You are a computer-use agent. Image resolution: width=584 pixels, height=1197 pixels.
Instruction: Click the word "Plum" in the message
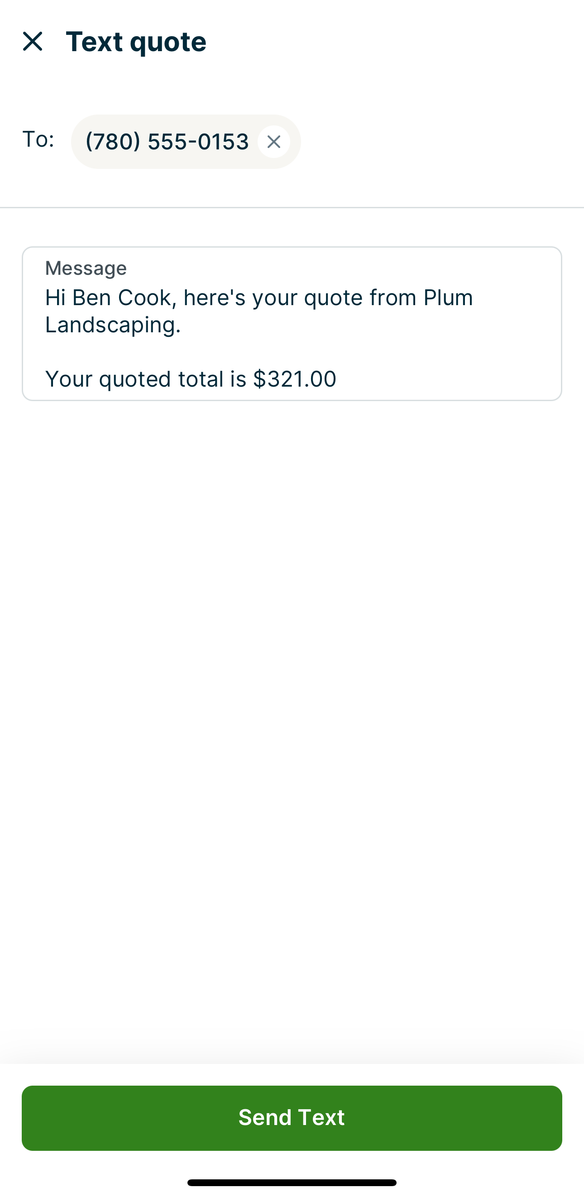pyautogui.click(x=448, y=298)
